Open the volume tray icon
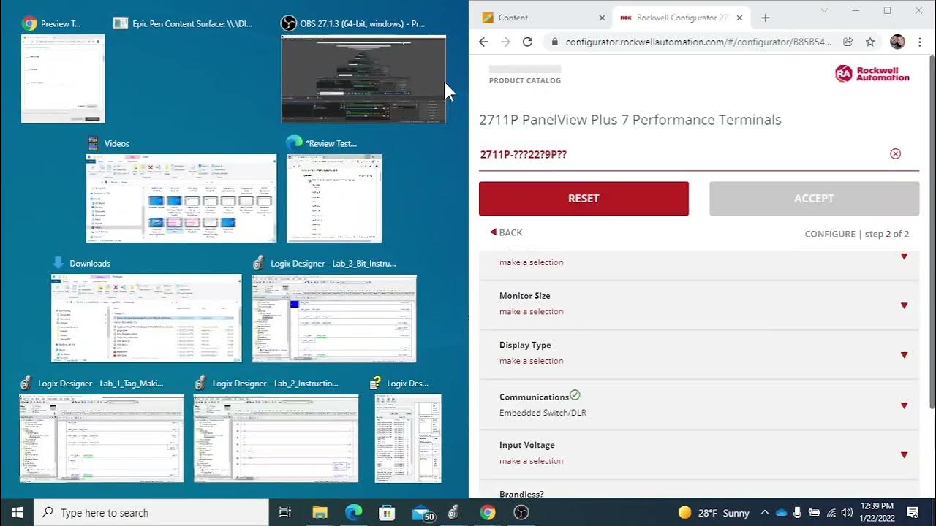This screenshot has width=936, height=526. pos(847,513)
